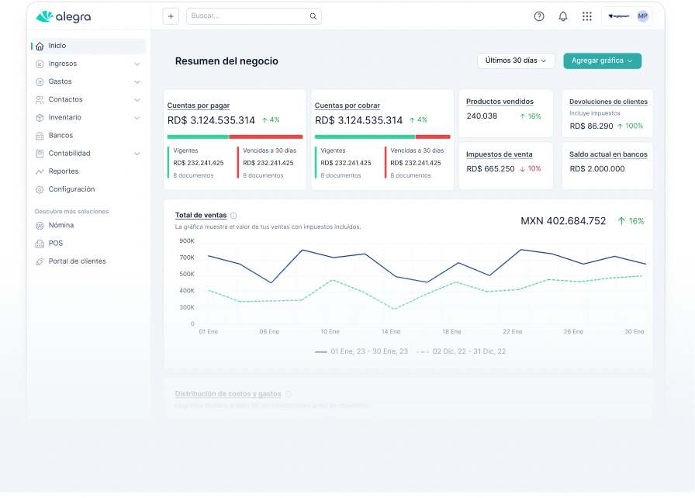Viewport: 695px width, 498px height.
Task: Expand the Gastos submenu chevron
Action: [x=137, y=81]
